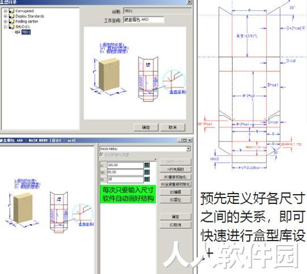The width and height of the screenshot is (307, 274).
Task: Expand the Folding carton folder node
Action: (6, 22)
